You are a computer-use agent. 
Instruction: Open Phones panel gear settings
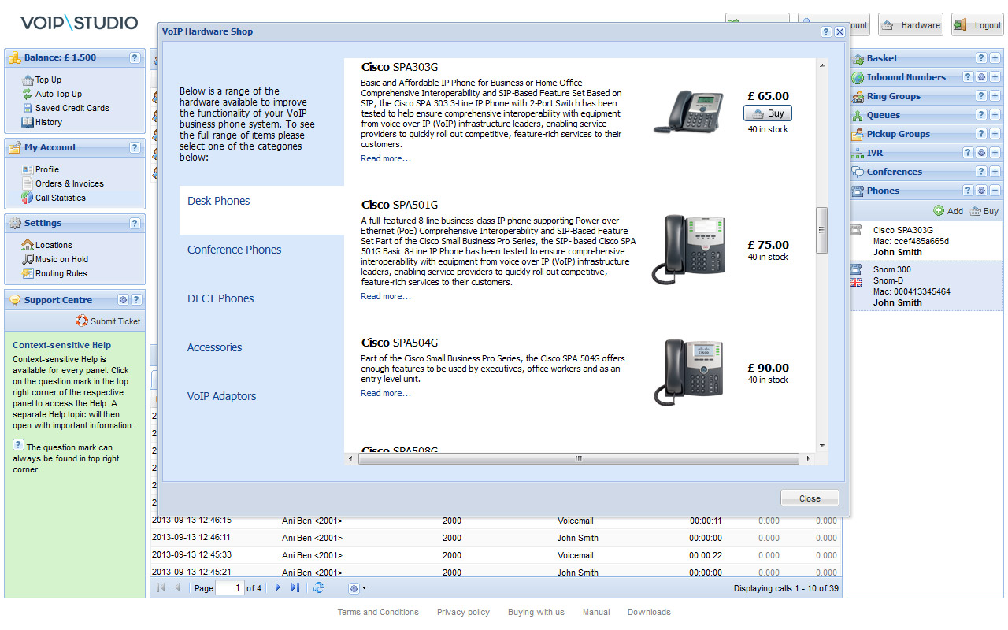point(981,191)
